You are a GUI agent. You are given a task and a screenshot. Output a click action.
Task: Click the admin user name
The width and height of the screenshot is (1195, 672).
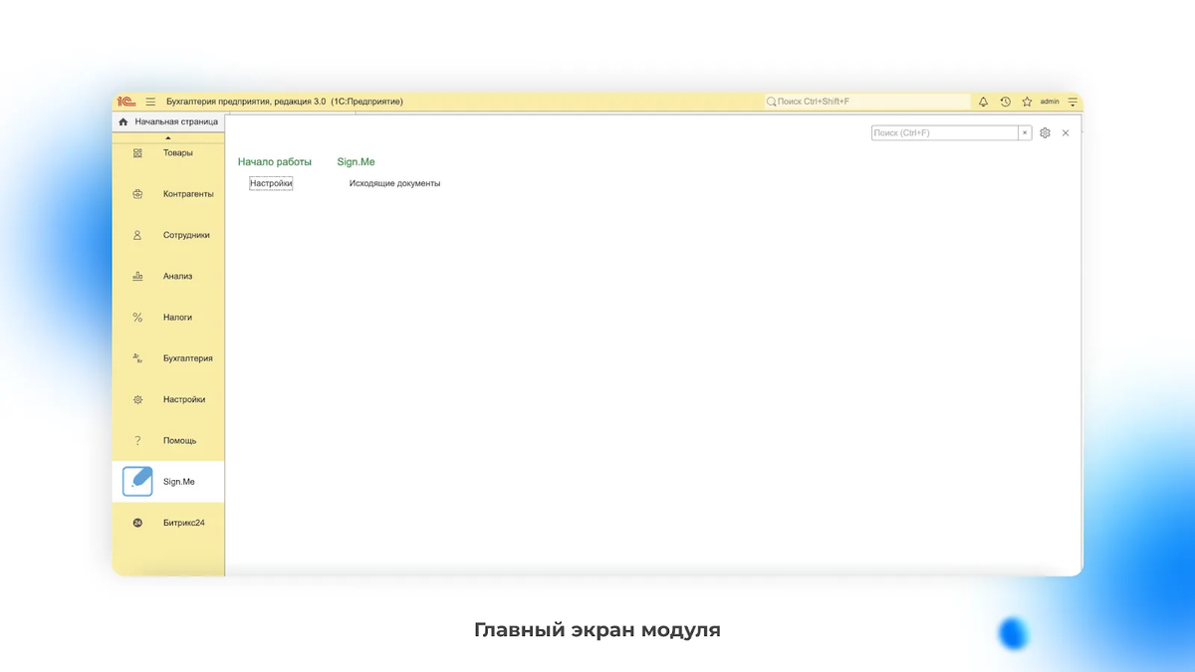coord(1050,102)
